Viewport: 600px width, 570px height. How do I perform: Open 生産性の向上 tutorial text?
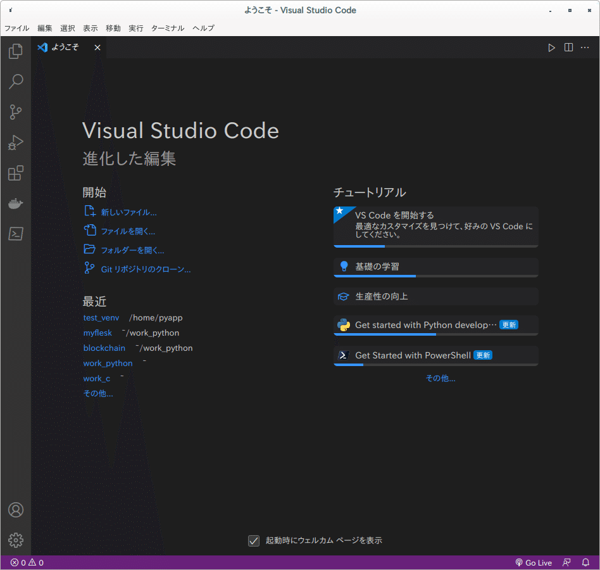point(382,296)
